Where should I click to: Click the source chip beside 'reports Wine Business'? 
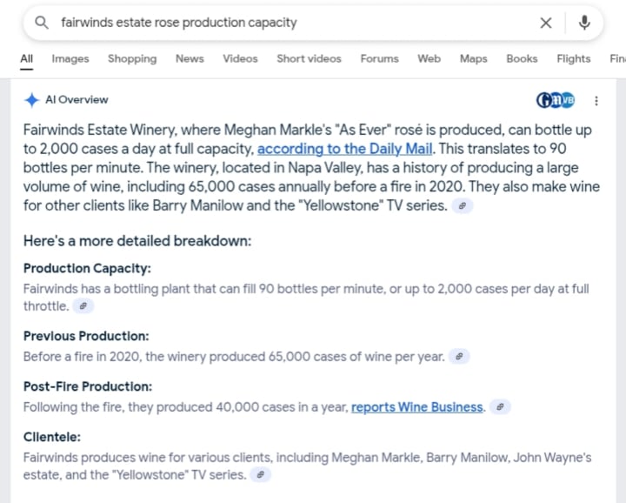point(500,407)
